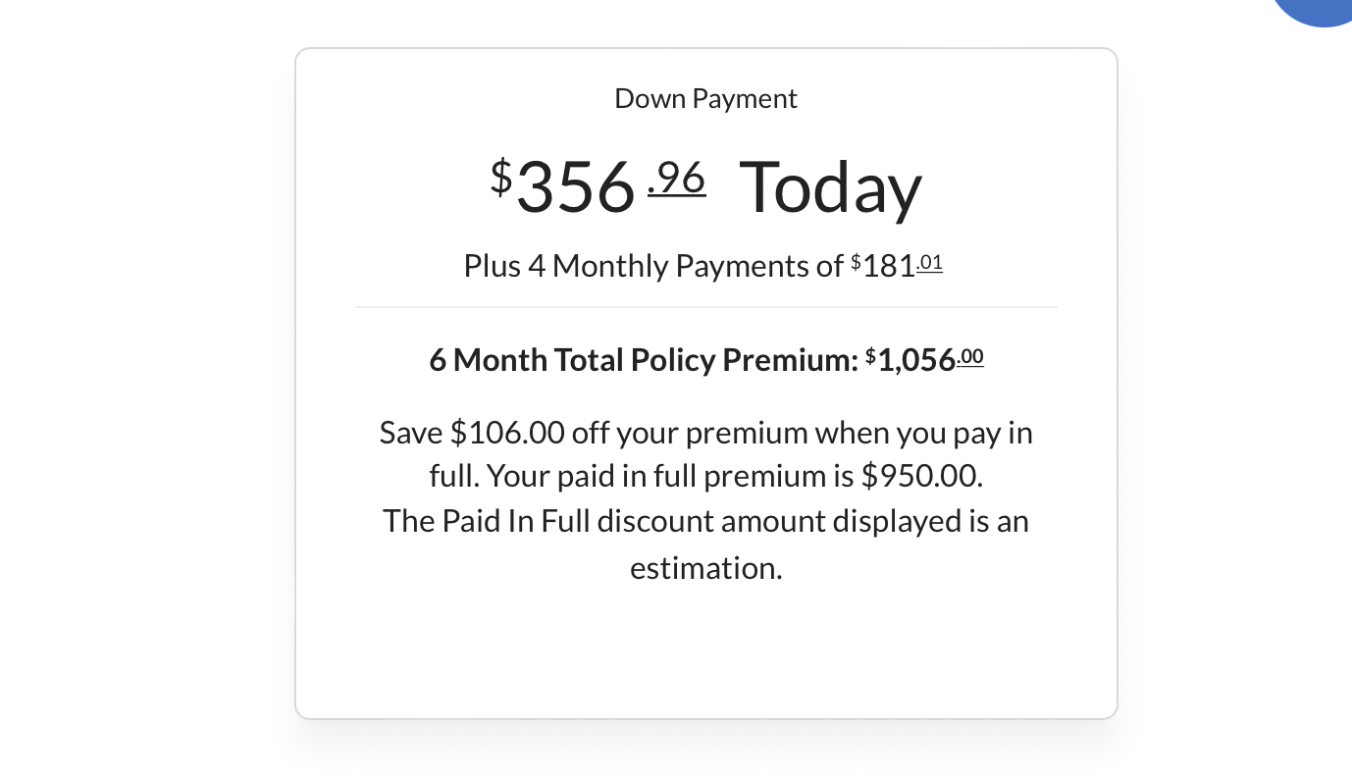This screenshot has height=779, width=1352.
Task: Click the dollar sign before 356
Action: click(x=501, y=177)
